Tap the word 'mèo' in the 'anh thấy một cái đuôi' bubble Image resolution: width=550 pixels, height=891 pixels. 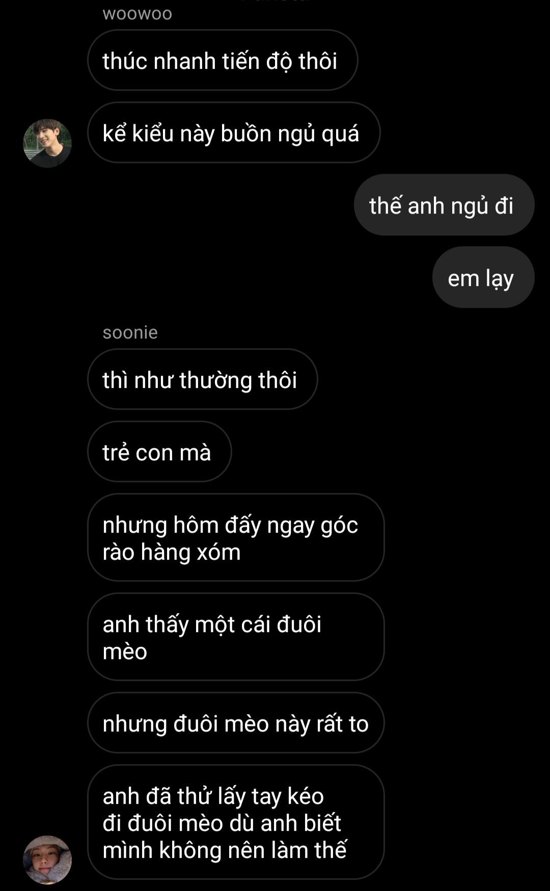[x=125, y=652]
